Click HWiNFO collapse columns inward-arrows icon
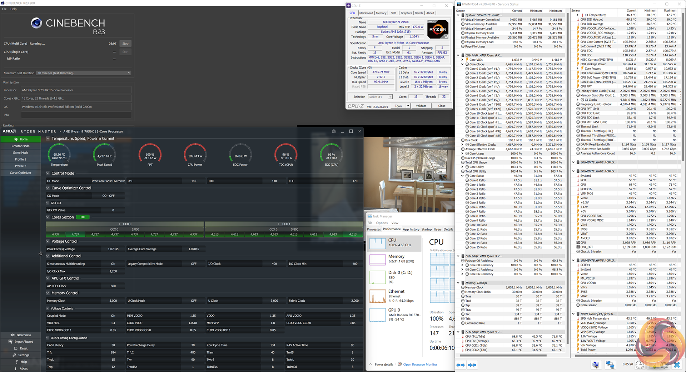Screen dimensions: 686x372 (x=472, y=365)
